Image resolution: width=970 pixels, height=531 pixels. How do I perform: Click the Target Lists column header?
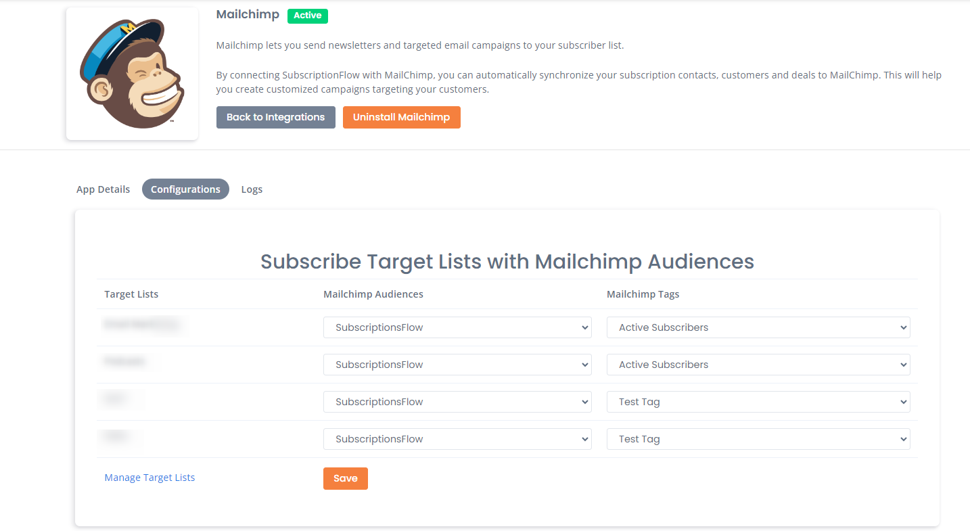tap(131, 294)
